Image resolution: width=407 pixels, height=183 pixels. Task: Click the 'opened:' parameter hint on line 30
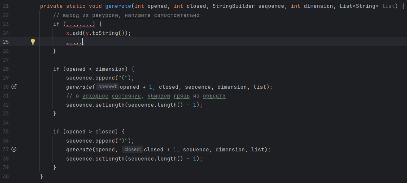click(x=107, y=87)
